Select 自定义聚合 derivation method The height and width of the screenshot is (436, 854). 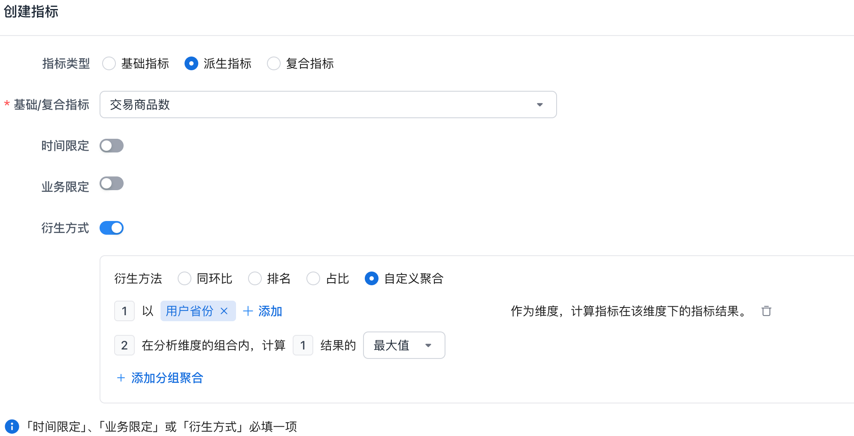click(x=372, y=278)
